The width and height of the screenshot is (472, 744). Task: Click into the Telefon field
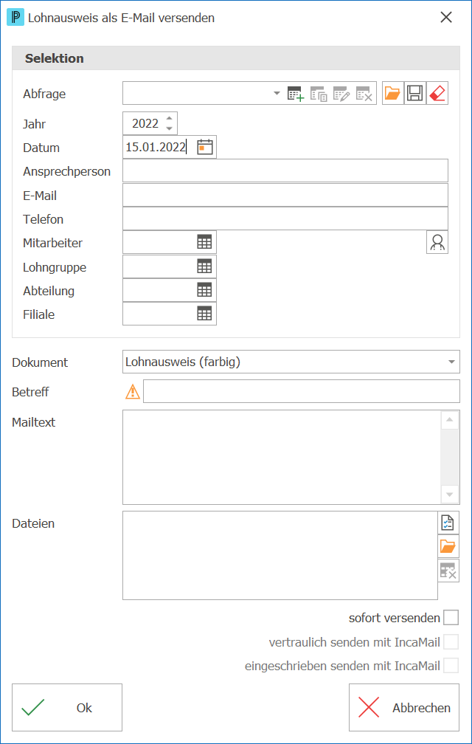(285, 218)
